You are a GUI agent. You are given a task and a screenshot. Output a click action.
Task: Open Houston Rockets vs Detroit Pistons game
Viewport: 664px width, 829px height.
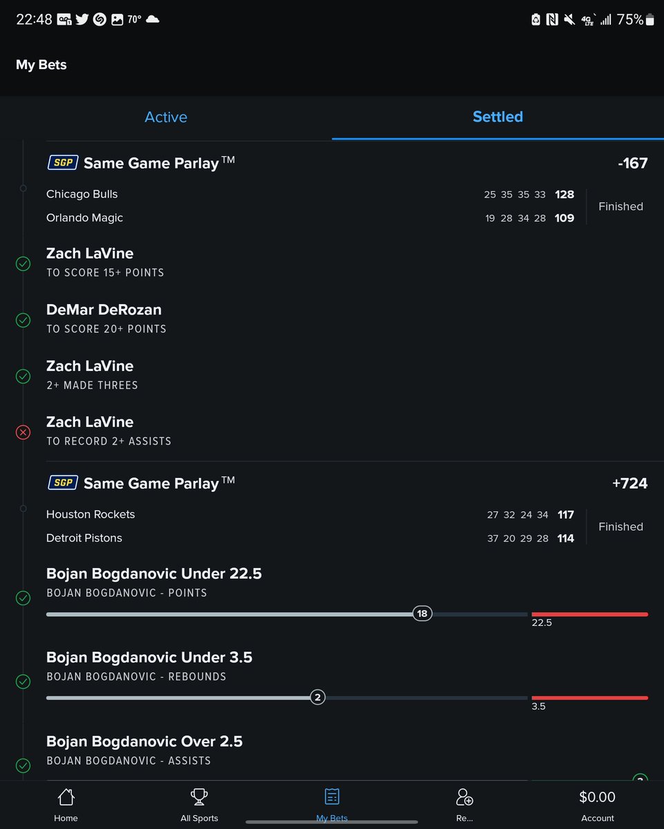(347, 526)
